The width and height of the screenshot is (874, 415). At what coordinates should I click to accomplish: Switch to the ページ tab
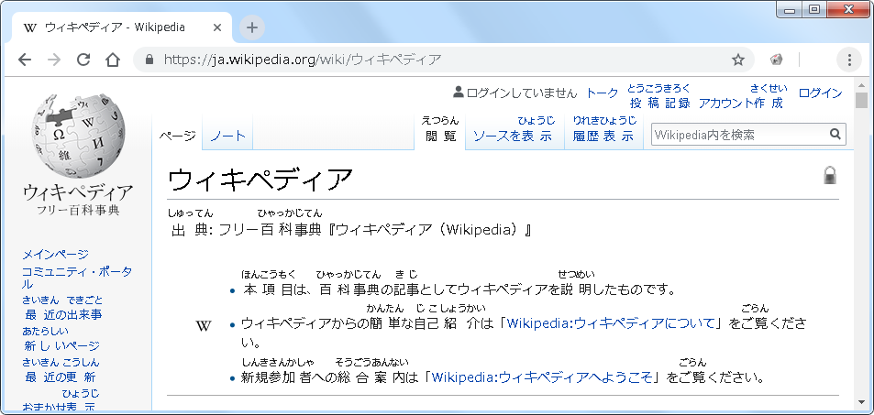coord(177,136)
